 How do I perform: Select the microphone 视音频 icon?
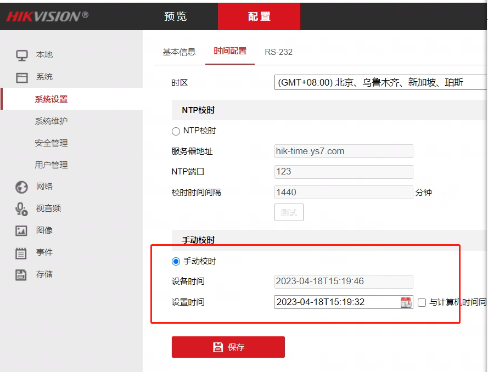[21, 209]
